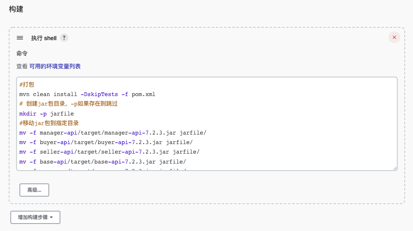Click the 高级... button
The width and height of the screenshot is (413, 231).
pyautogui.click(x=34, y=190)
